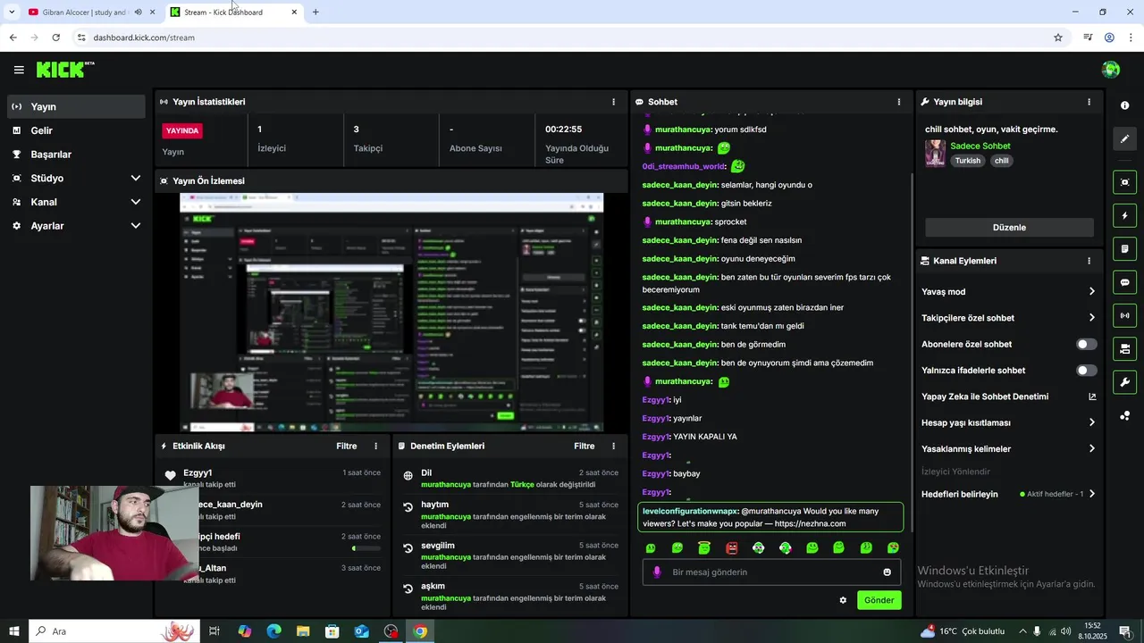Click the Turkish tag chip
1144x643 pixels.
click(x=968, y=161)
